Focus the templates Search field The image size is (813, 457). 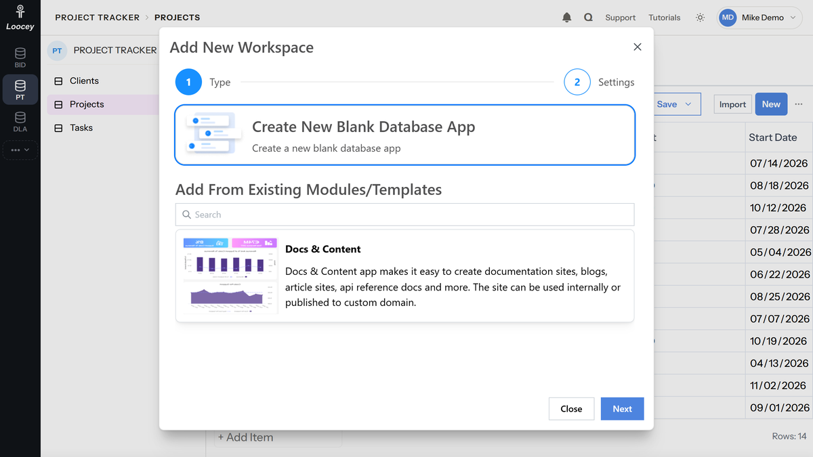coord(405,215)
